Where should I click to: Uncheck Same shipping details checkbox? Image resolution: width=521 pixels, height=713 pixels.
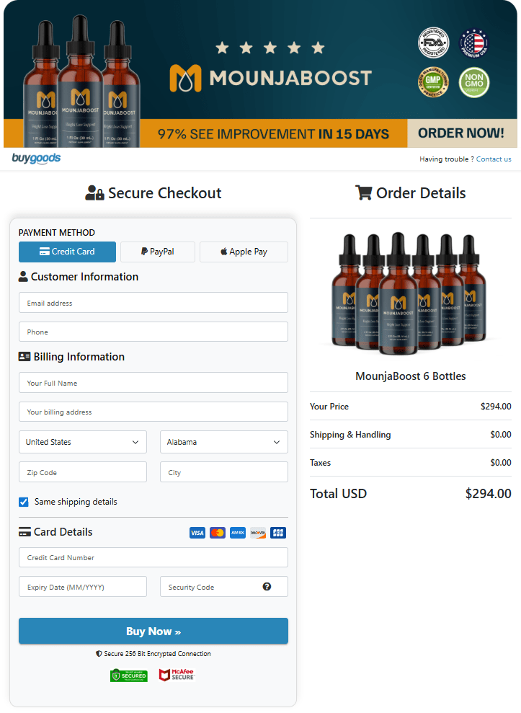(x=24, y=502)
